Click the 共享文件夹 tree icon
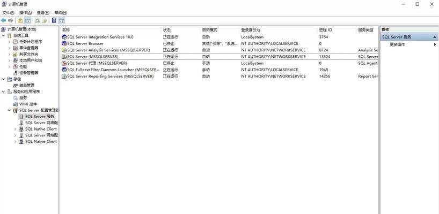439x214 pixels. click(16, 54)
